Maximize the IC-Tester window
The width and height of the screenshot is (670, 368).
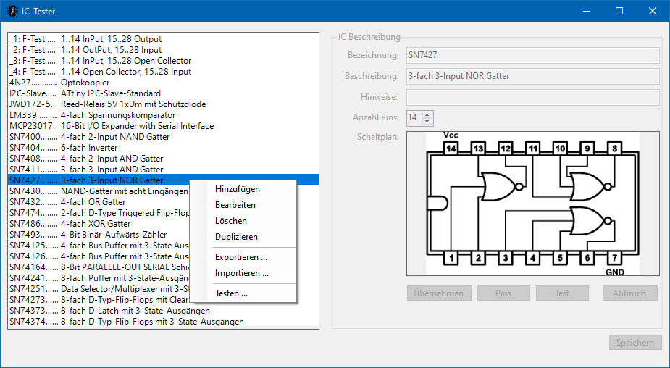click(619, 11)
